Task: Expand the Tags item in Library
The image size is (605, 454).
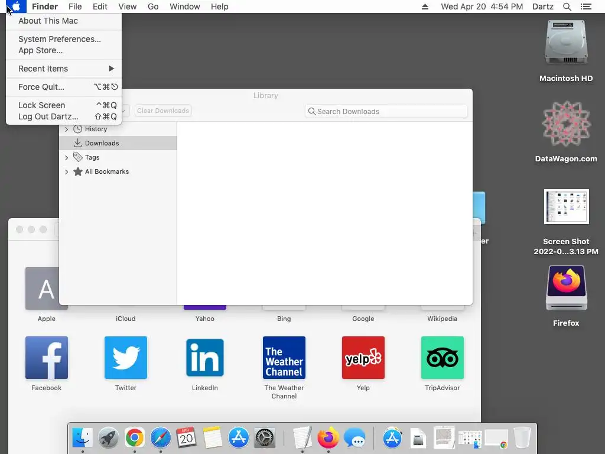Action: pos(66,157)
